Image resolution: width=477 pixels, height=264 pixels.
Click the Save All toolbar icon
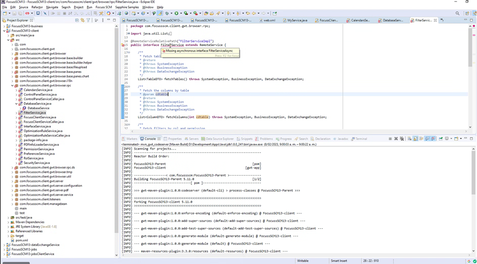(20, 13)
